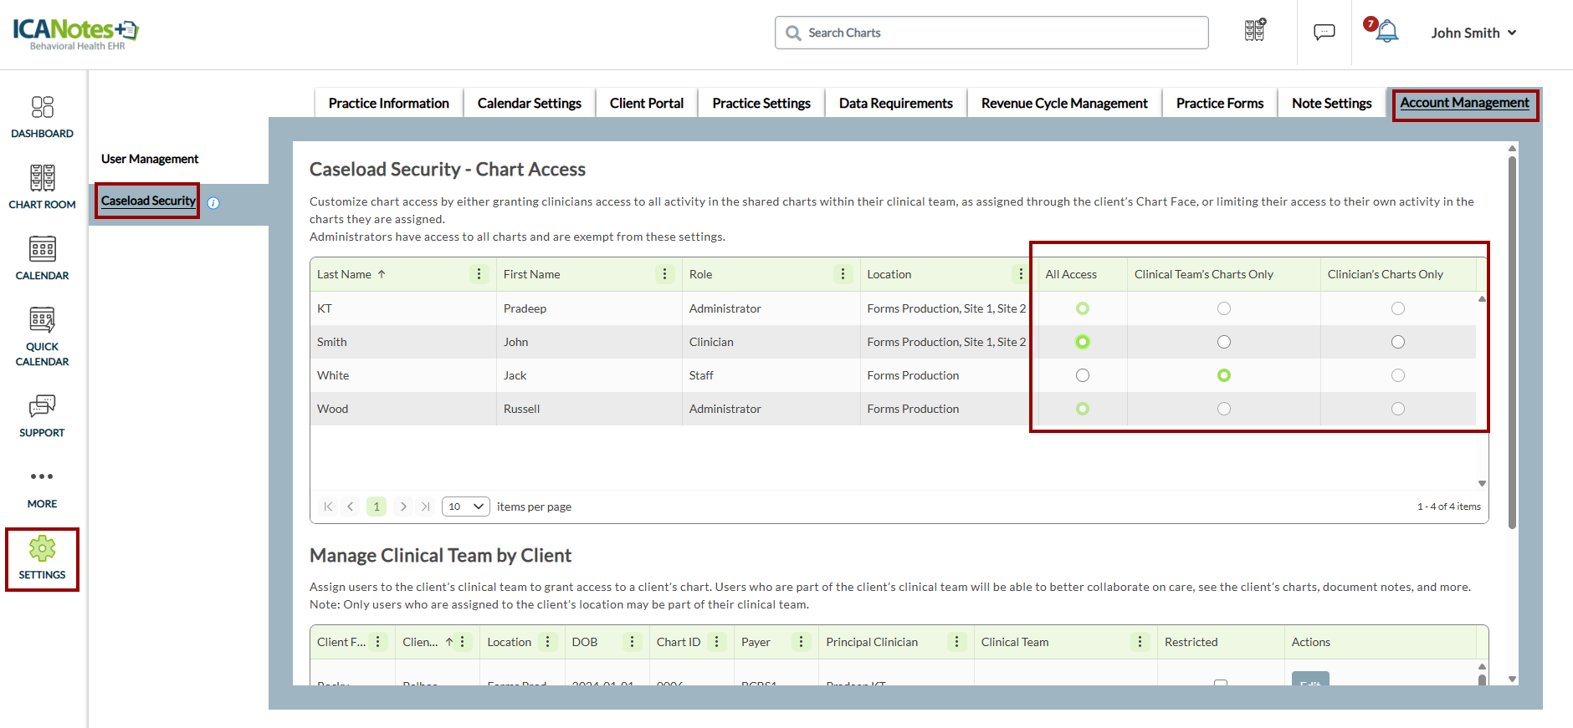Open the Payer column menu
Image resolution: width=1573 pixels, height=728 pixels.
[x=802, y=642]
